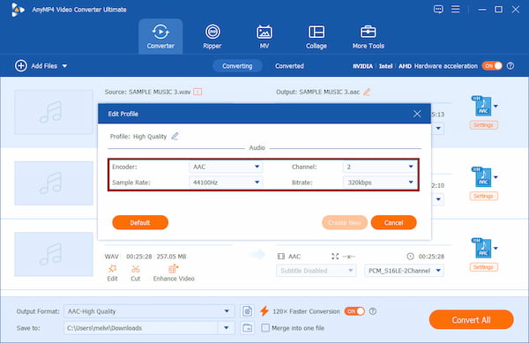Screen dimensions: 529x343
Task: Click Edit for the 00:25:28 WAV file
Action: click(x=112, y=272)
